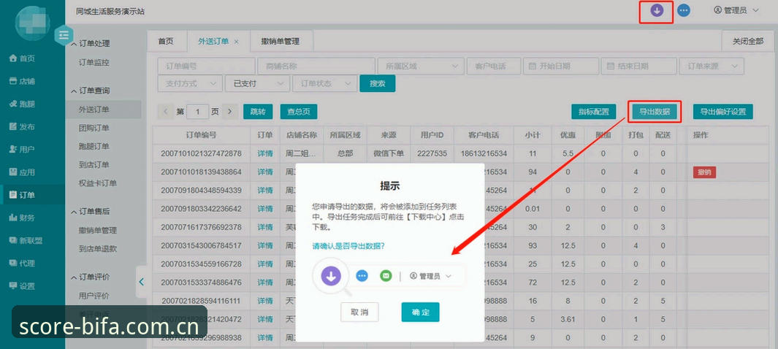Screen dimensions: 778x349
Task: Click the 搜索 button
Action: tap(378, 83)
